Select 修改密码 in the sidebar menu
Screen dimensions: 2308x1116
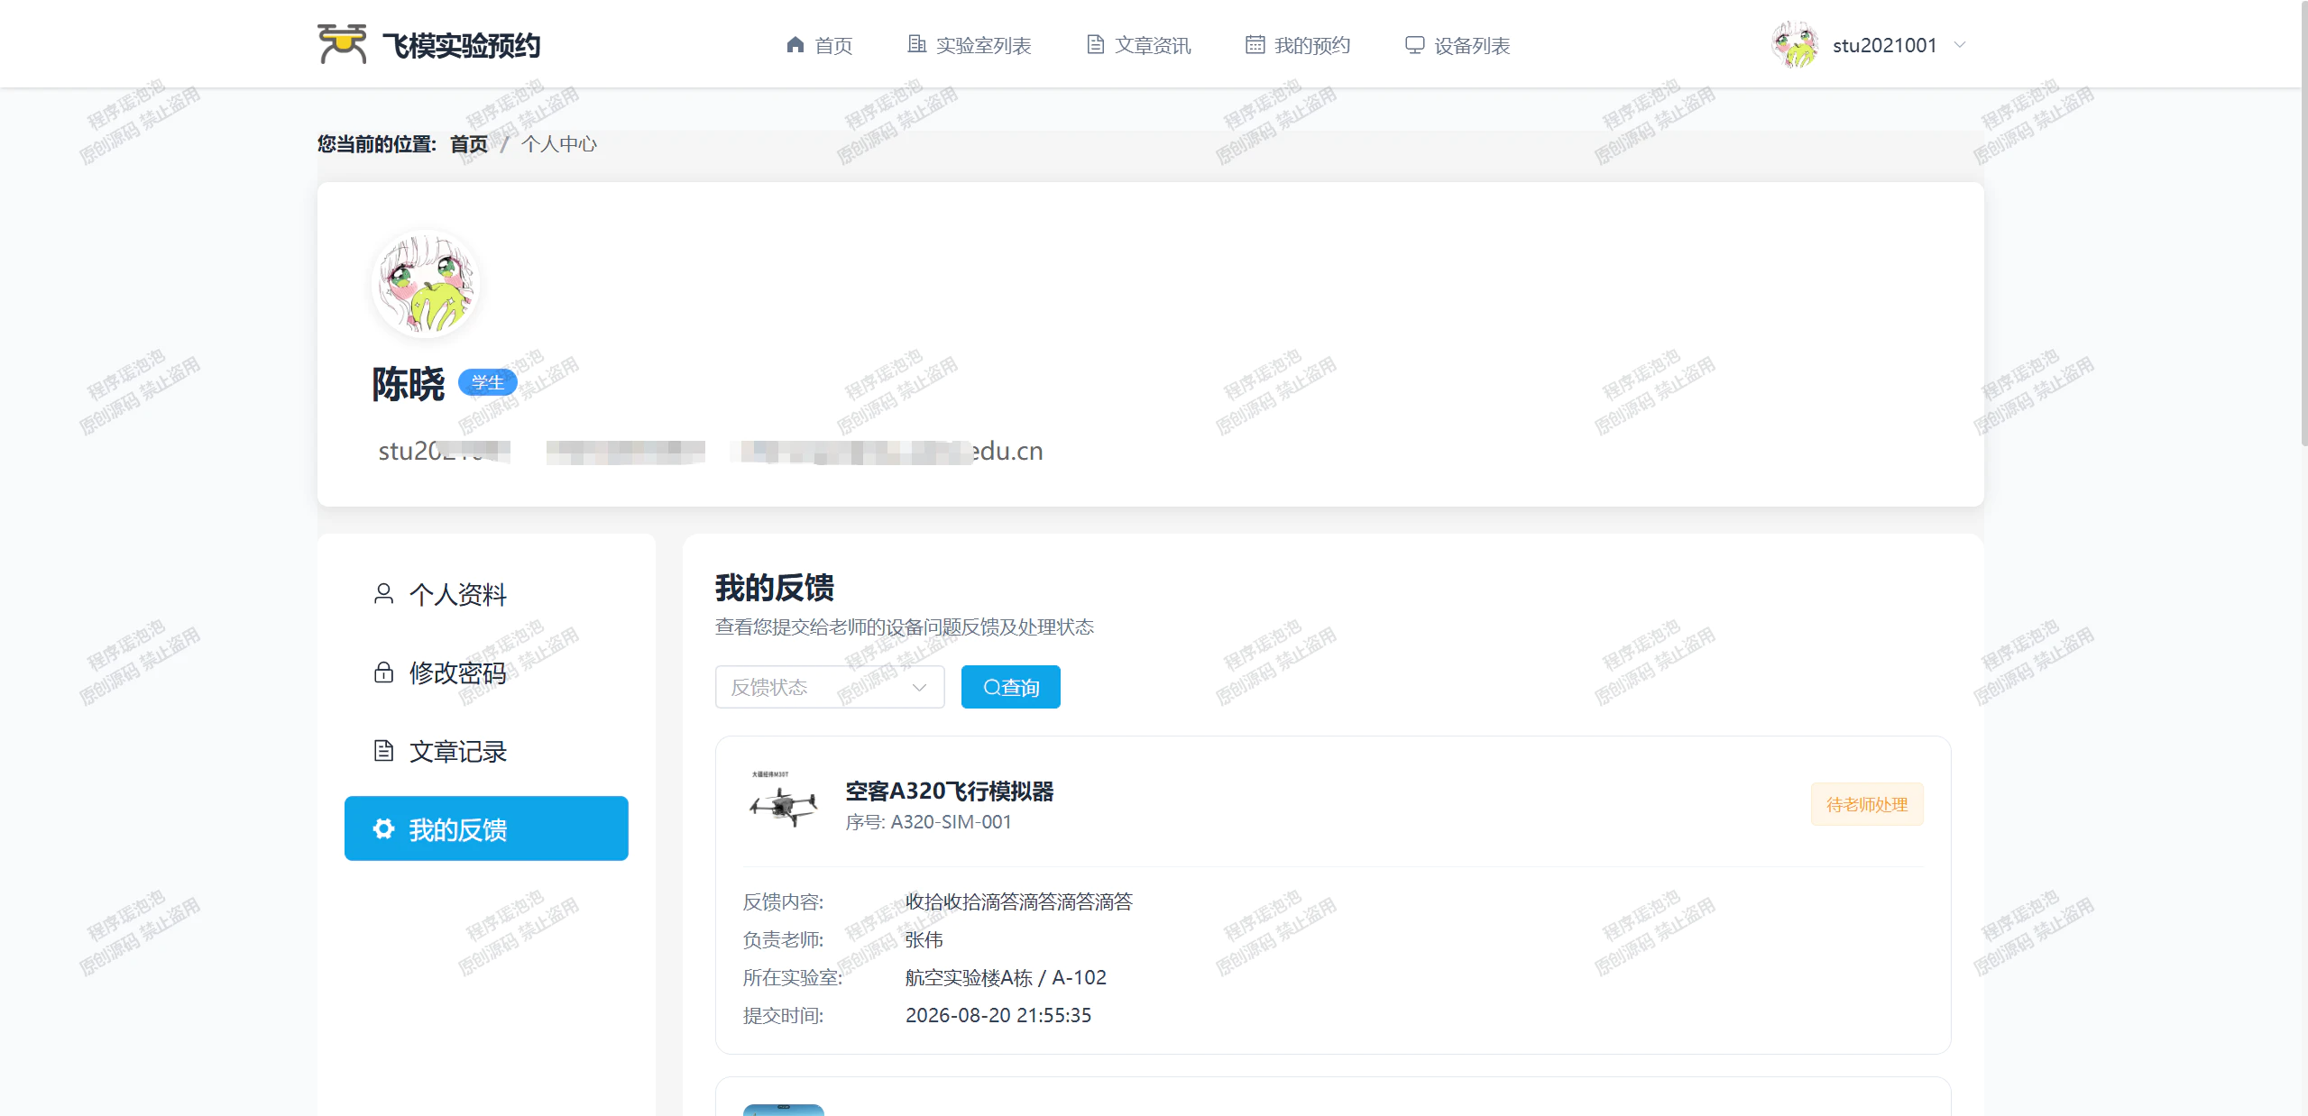click(486, 672)
